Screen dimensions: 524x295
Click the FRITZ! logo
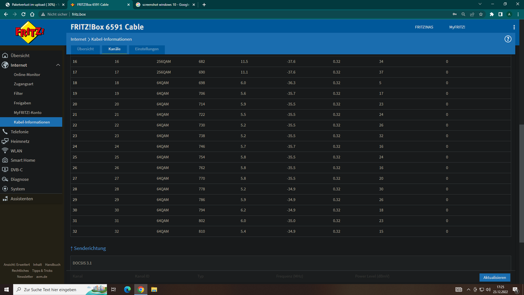[x=29, y=33]
